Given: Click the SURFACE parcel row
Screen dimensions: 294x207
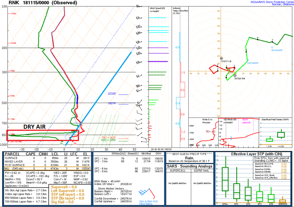Looking at the screenshot, I should tap(47, 158).
